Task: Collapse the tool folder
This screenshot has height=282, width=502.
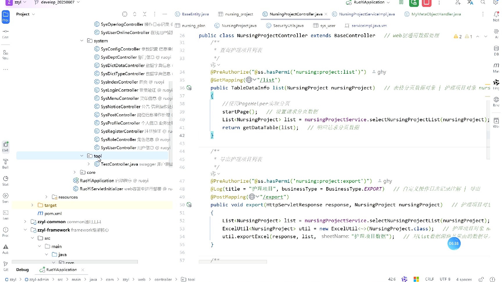Action: coord(82,156)
